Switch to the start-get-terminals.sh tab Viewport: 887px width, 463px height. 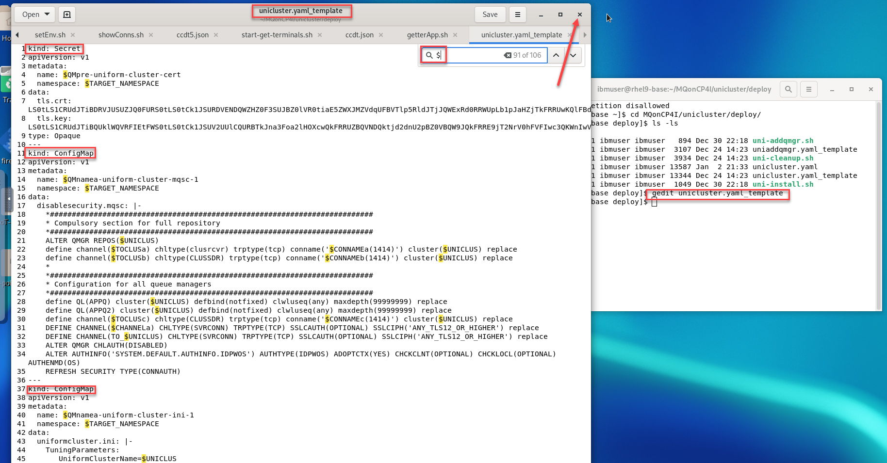tap(277, 35)
